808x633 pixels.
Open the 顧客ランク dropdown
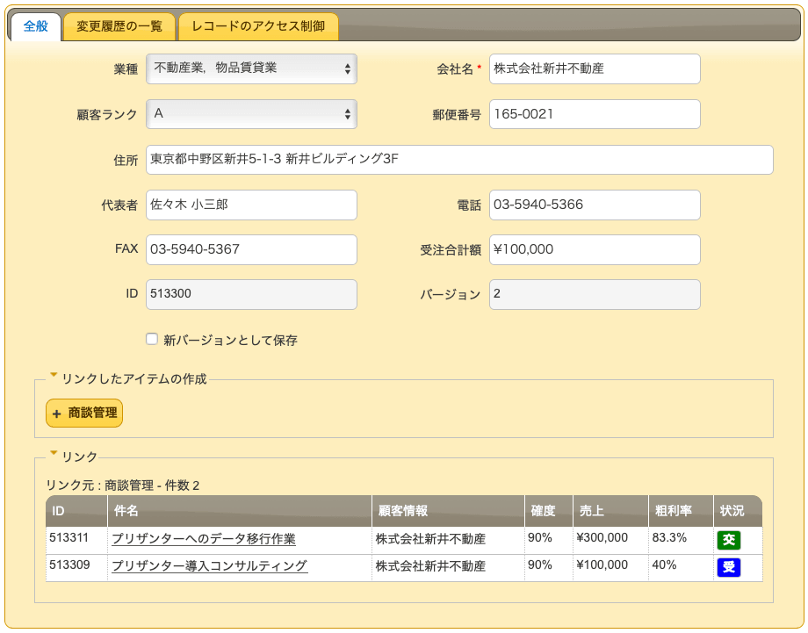coord(251,114)
